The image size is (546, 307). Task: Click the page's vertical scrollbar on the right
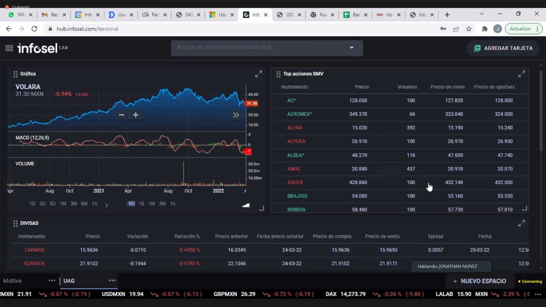click(541, 109)
